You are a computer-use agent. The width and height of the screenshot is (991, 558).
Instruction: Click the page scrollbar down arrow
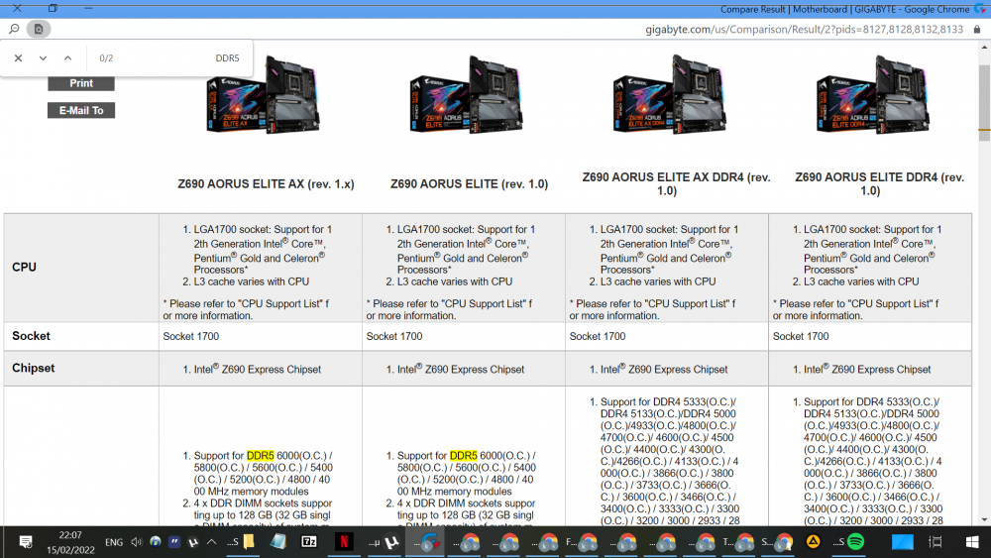coord(984,519)
